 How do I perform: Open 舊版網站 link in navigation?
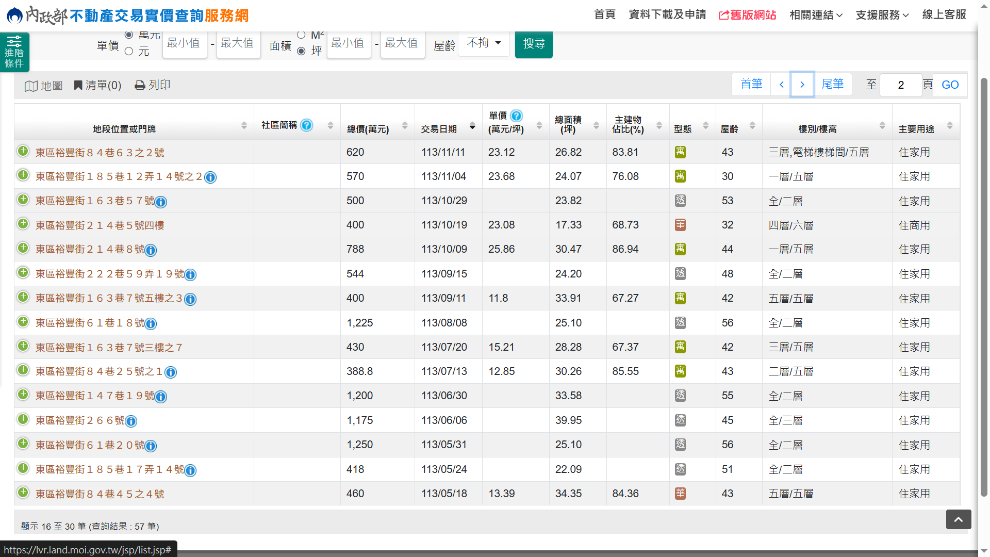point(747,15)
